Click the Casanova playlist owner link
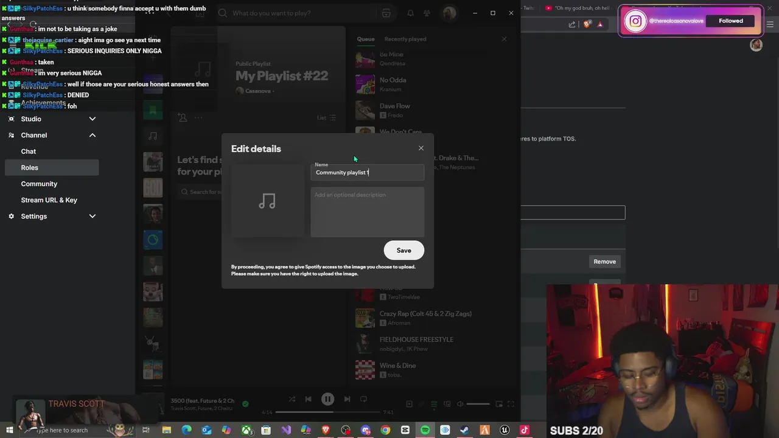The width and height of the screenshot is (779, 438). coord(257,91)
